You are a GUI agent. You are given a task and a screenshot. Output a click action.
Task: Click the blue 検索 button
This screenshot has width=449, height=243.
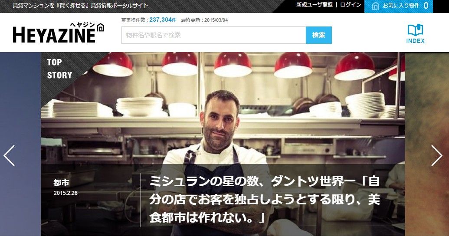coord(319,35)
